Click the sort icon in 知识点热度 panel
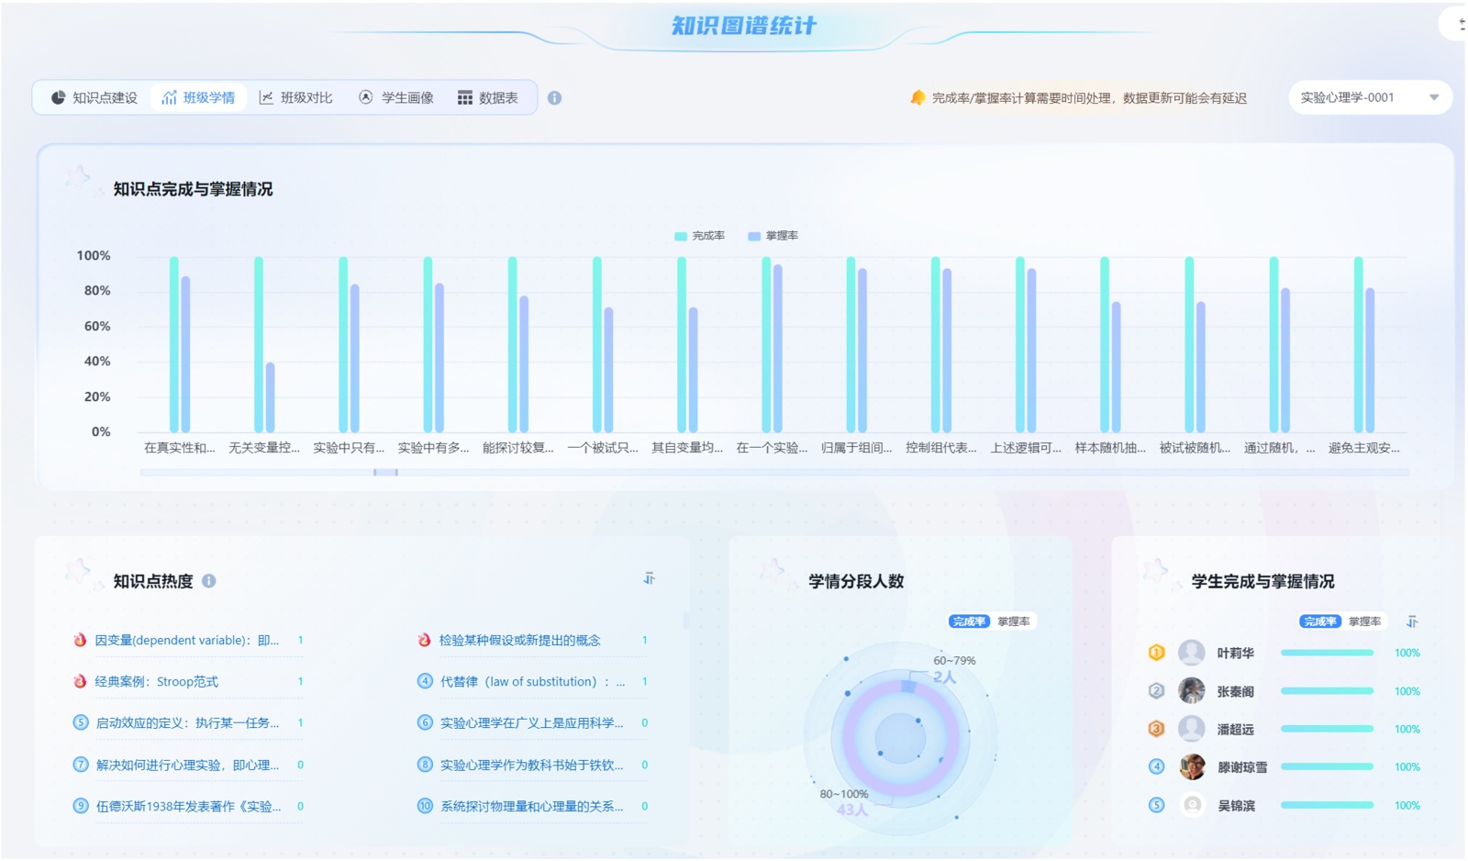Screen dimensions: 1468x861 (649, 578)
